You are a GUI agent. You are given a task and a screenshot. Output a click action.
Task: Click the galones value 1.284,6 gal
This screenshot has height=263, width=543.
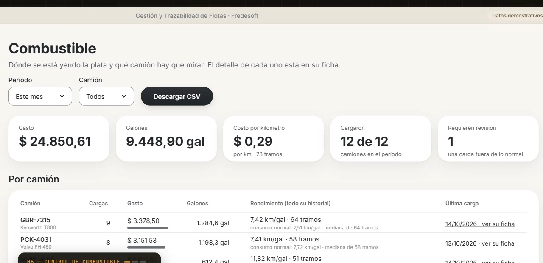[x=213, y=223]
